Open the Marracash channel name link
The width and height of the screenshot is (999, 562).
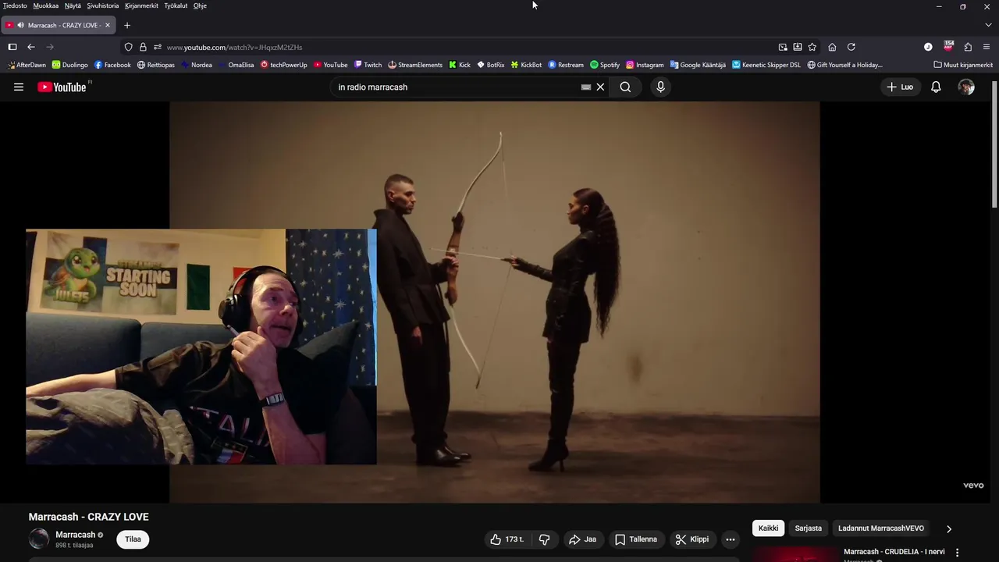76,535
